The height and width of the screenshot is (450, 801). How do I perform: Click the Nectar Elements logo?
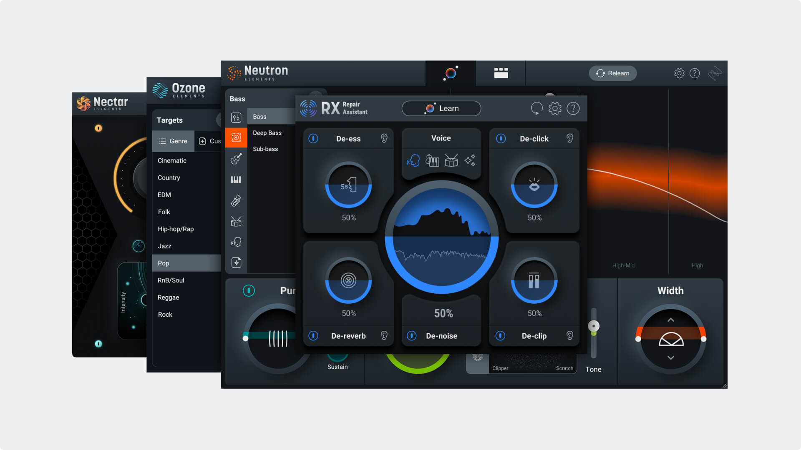[x=102, y=103]
